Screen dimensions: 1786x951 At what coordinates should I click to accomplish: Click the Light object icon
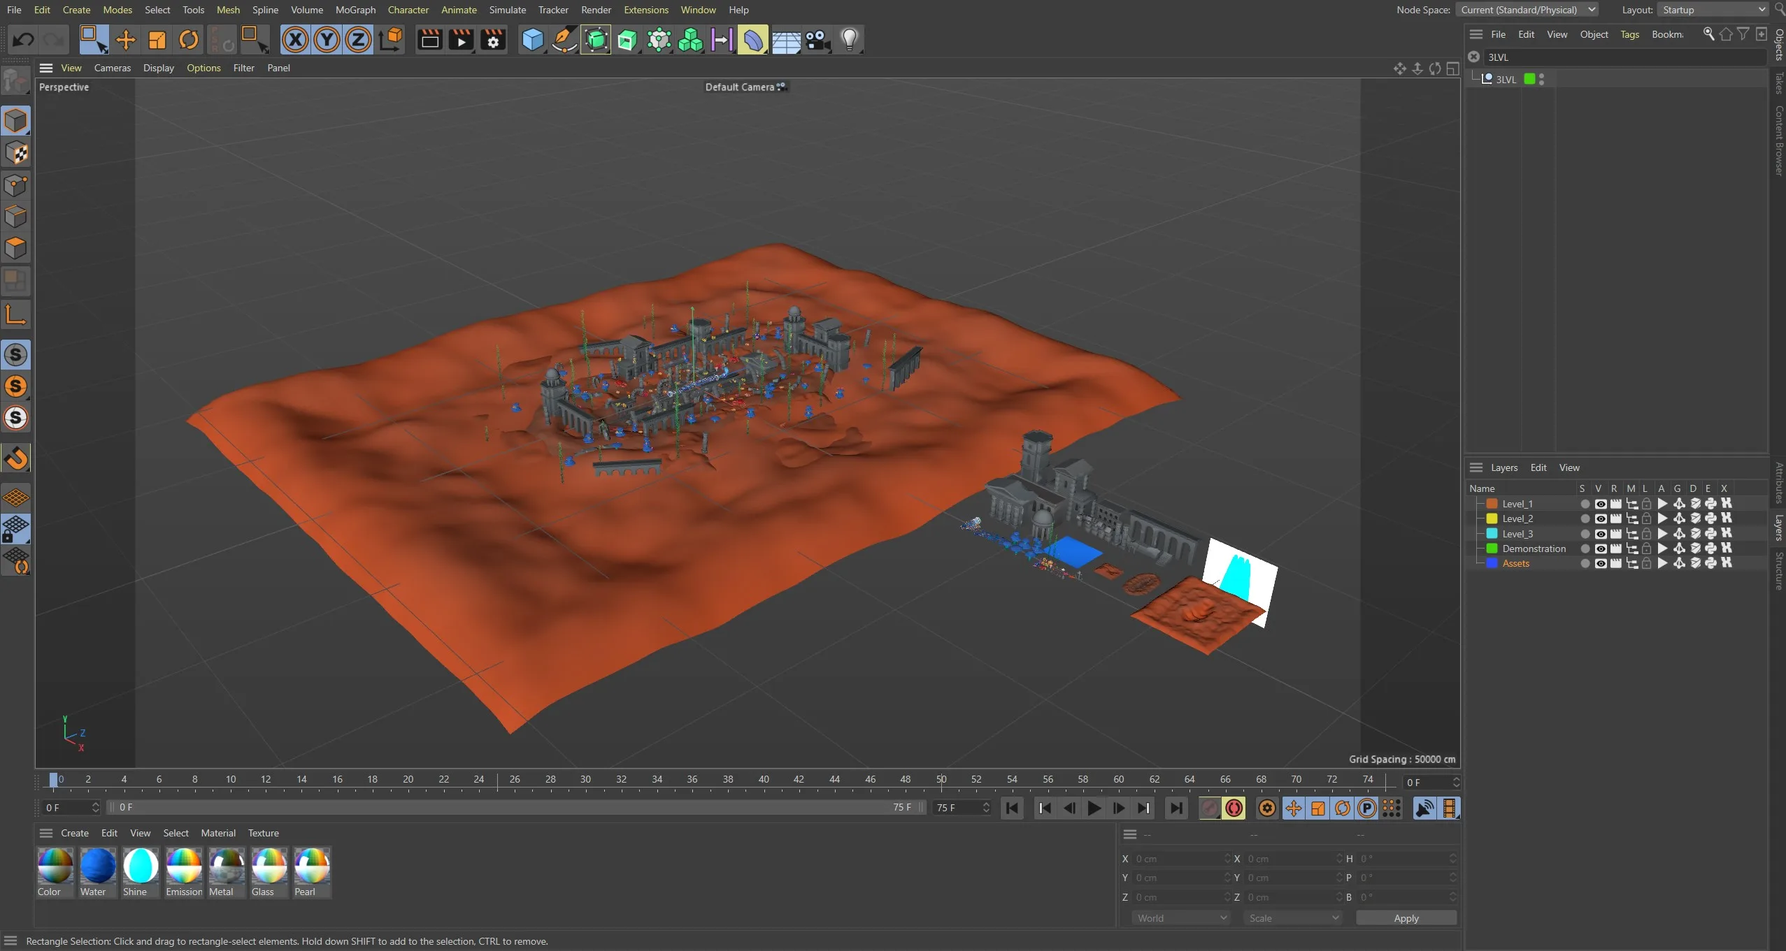click(849, 40)
